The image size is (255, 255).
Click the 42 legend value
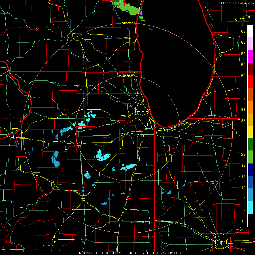243,98
